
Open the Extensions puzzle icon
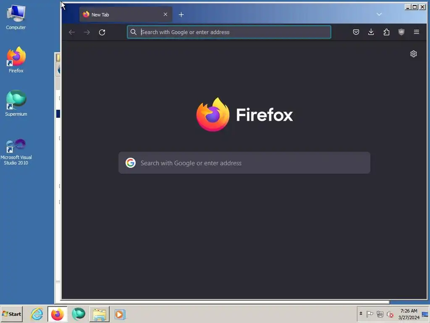(x=386, y=32)
